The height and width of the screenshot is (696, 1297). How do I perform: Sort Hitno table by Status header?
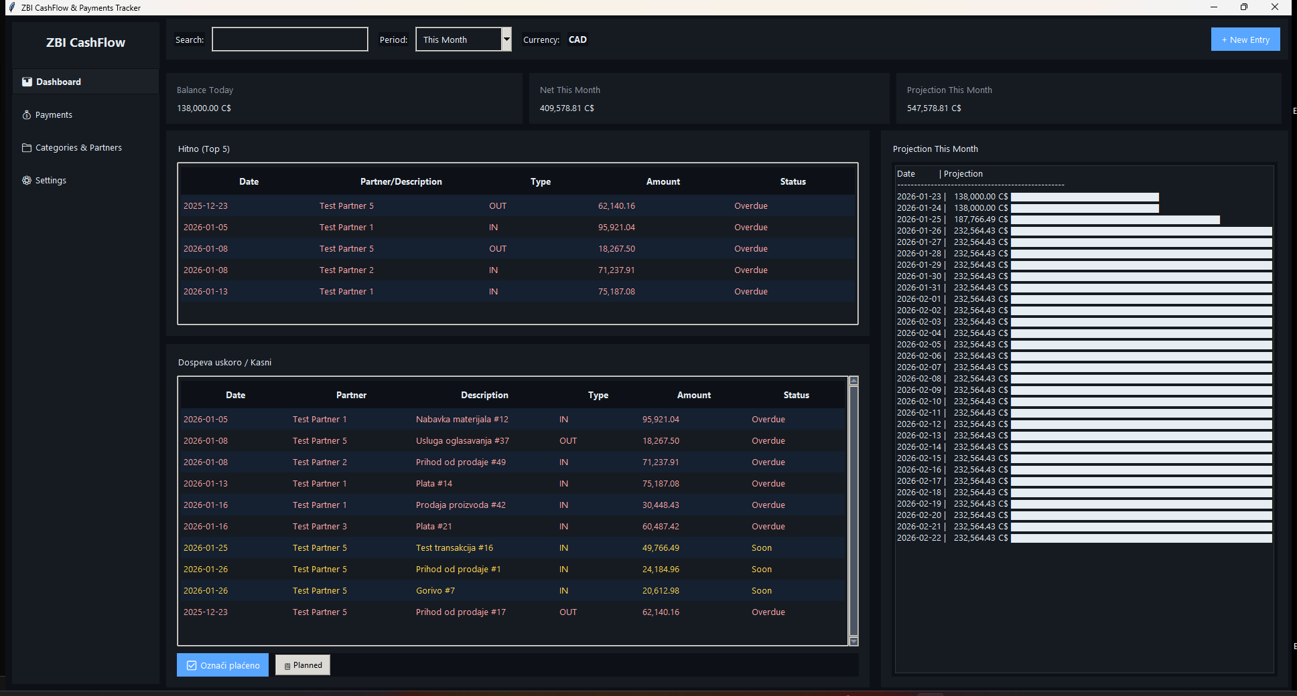tap(793, 181)
